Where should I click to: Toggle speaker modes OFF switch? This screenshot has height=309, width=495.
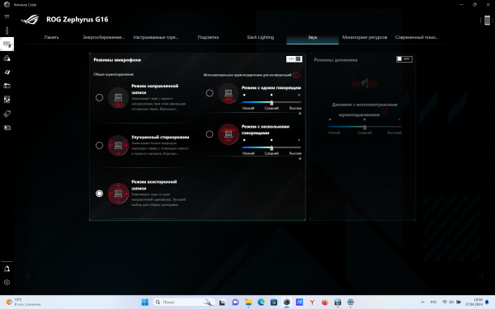tap(404, 59)
